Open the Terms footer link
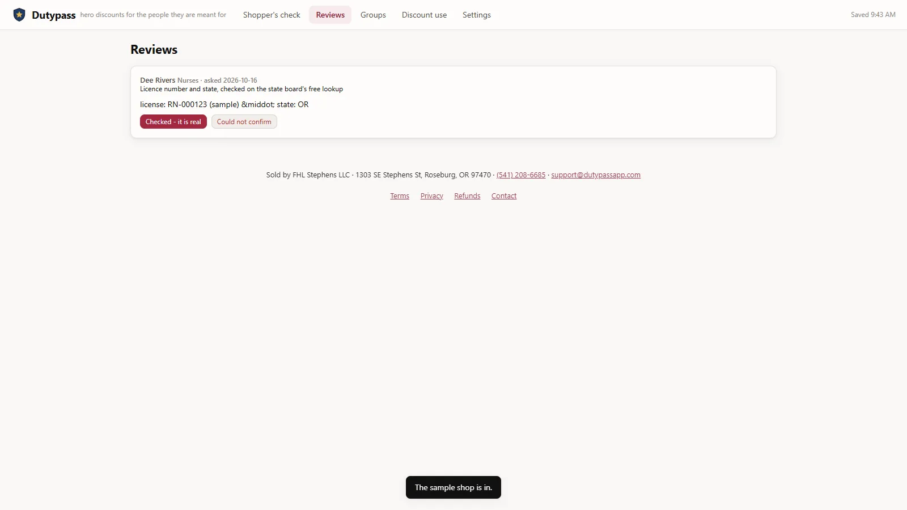 click(x=400, y=196)
